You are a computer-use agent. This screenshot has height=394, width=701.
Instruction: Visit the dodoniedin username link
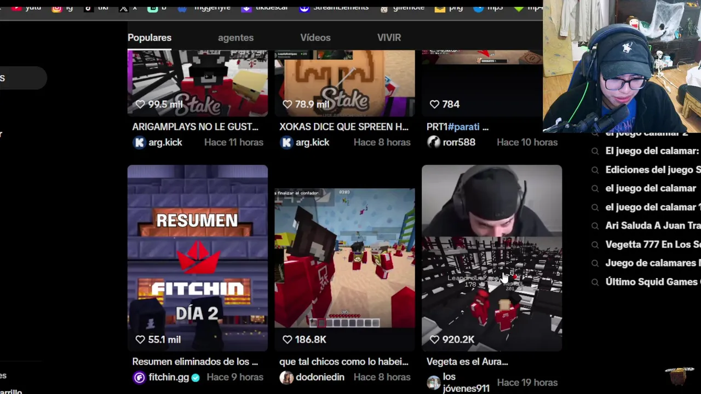click(320, 377)
